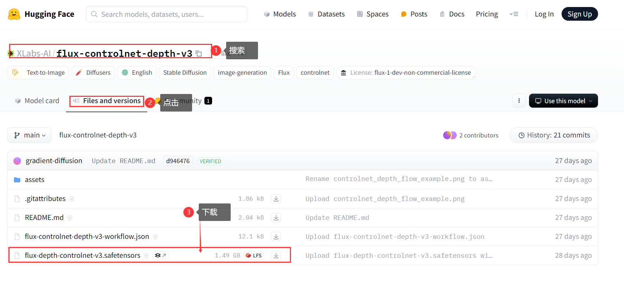Image resolution: width=624 pixels, height=282 pixels.
Task: Click the Hugging Face logo
Action: 41,14
